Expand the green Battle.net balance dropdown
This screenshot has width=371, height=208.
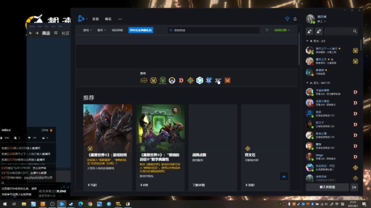282,30
